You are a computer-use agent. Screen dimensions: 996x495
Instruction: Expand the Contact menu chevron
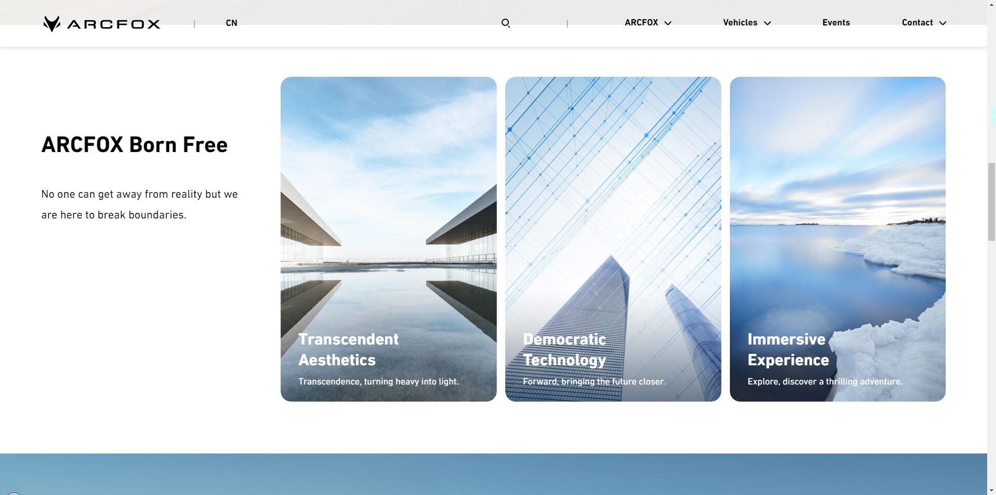click(943, 23)
